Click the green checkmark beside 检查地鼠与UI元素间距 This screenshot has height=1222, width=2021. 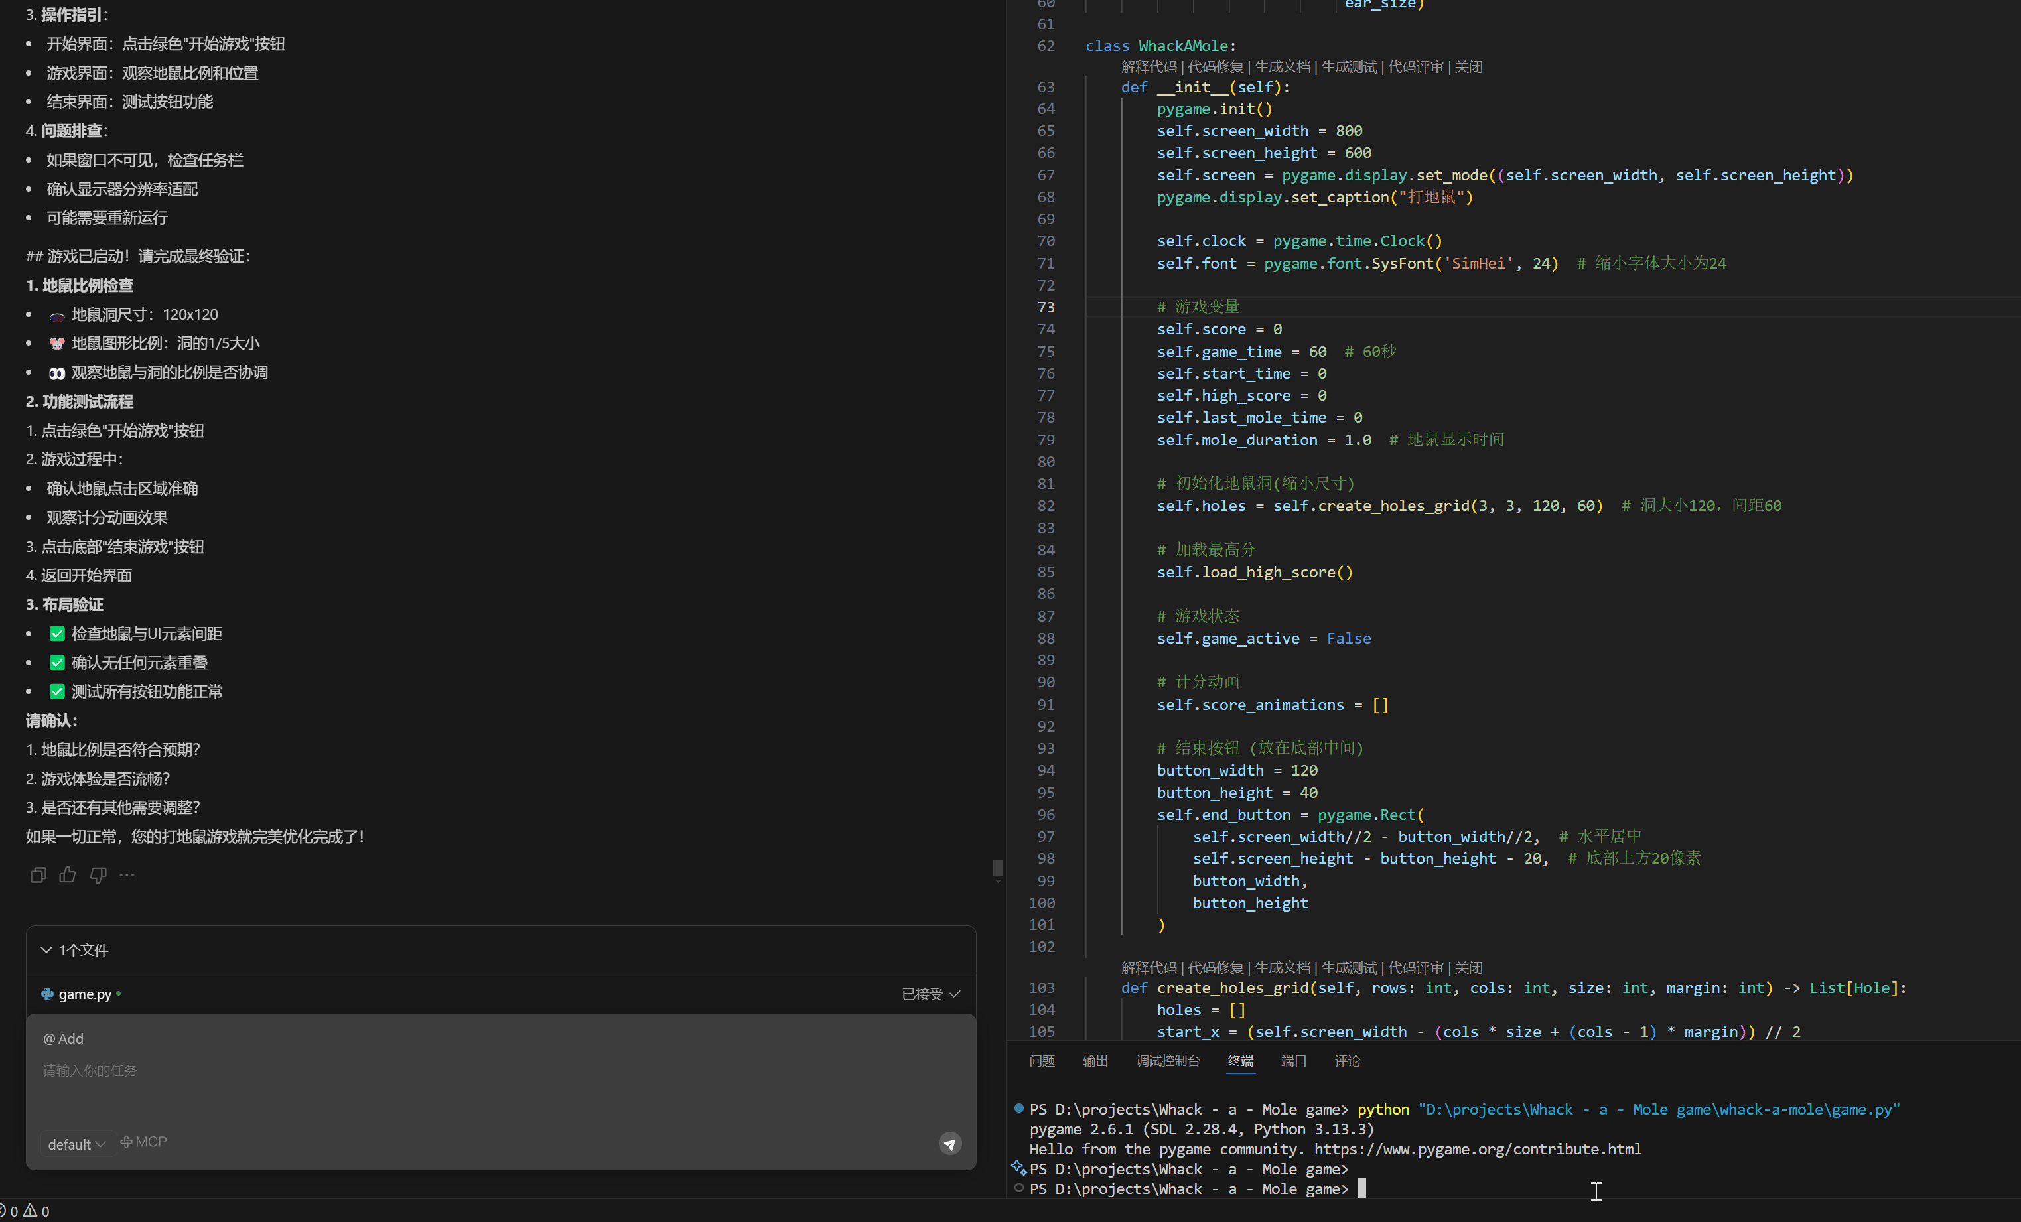coord(56,633)
